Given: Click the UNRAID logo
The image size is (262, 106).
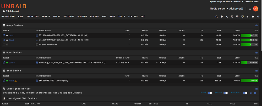Looking at the screenshot, I should pyautogui.click(x=14, y=7).
